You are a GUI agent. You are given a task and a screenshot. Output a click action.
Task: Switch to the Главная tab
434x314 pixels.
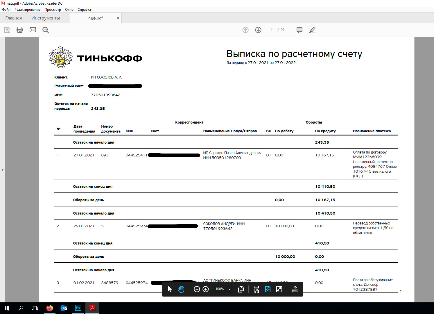tap(13, 18)
